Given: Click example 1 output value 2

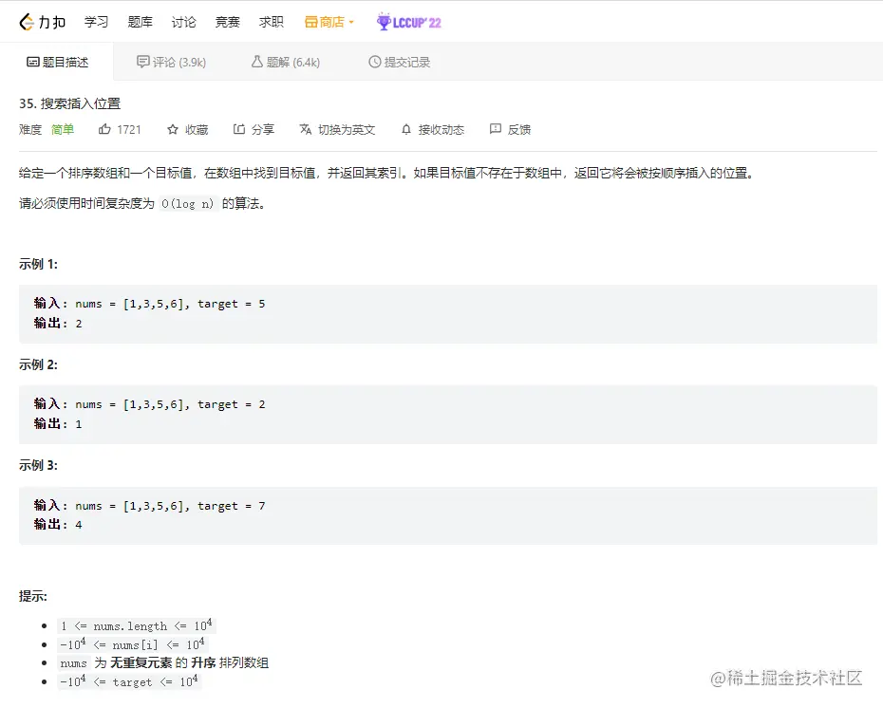Looking at the screenshot, I should point(79,324).
